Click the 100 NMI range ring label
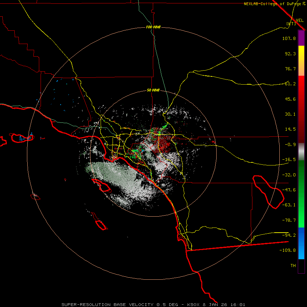The height and width of the screenshot is (307, 307). [153, 27]
